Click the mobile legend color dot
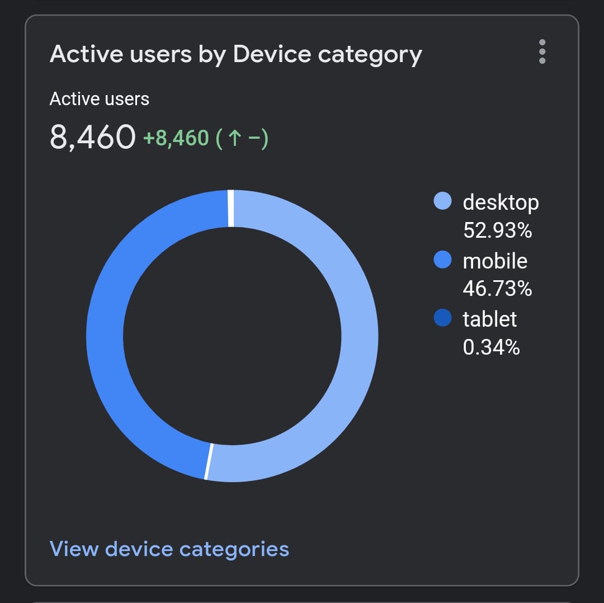 442,260
